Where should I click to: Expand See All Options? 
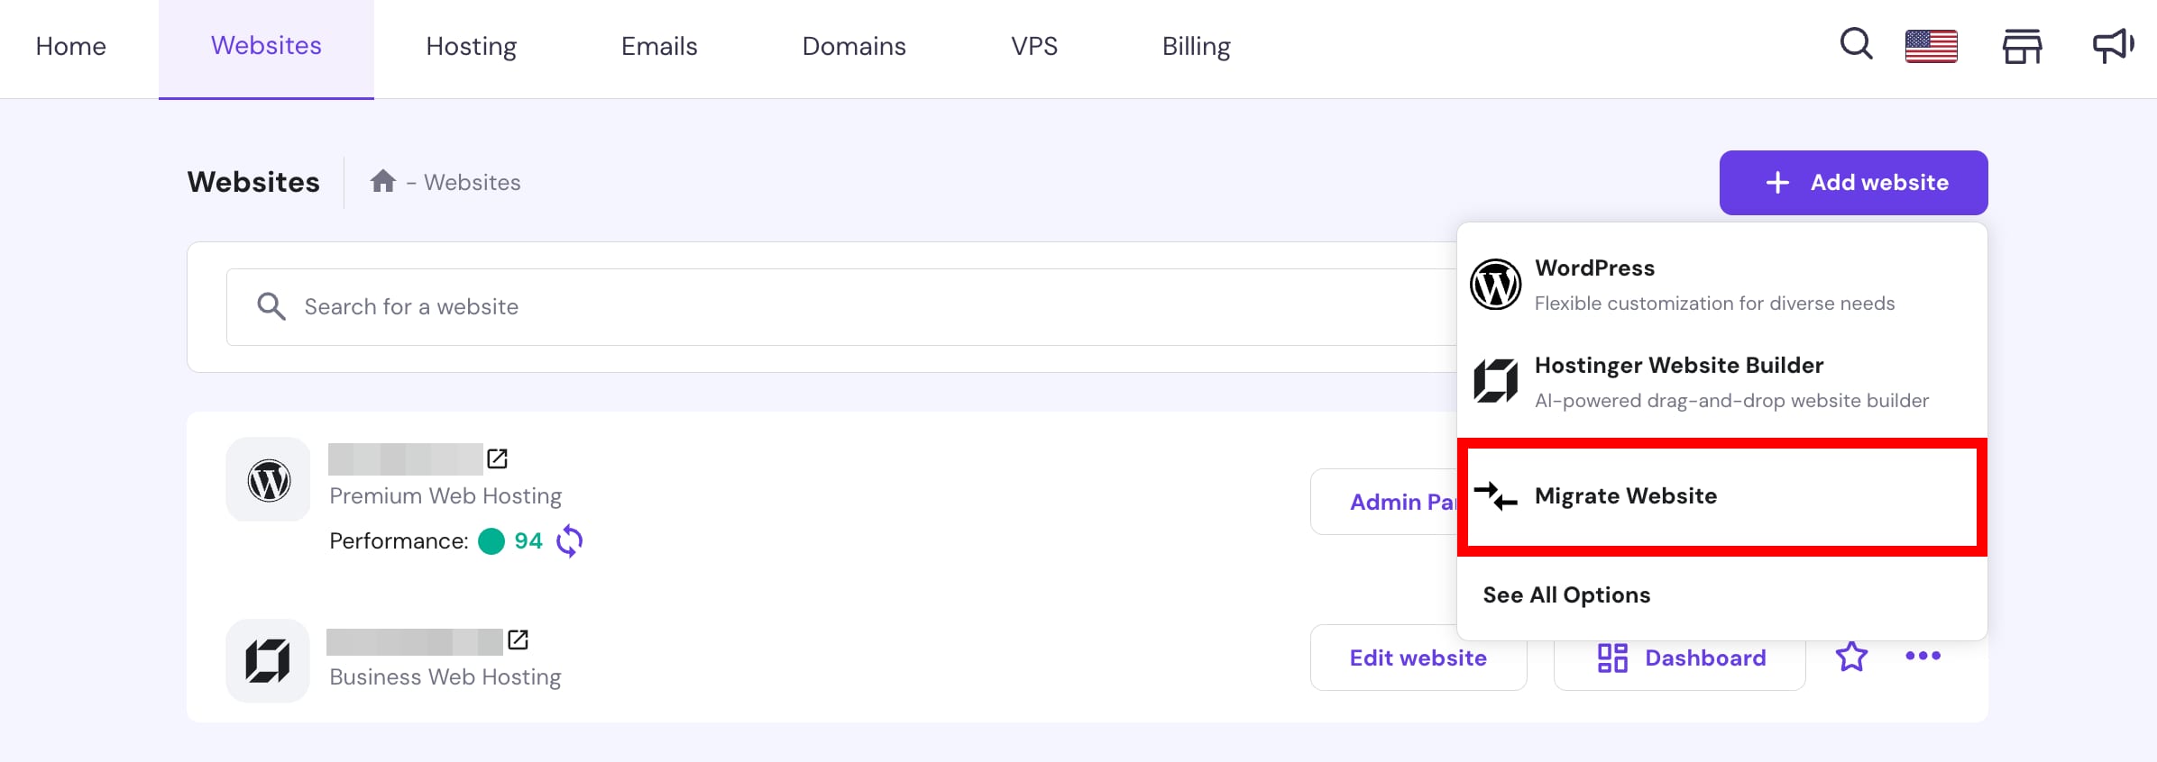point(1566,594)
